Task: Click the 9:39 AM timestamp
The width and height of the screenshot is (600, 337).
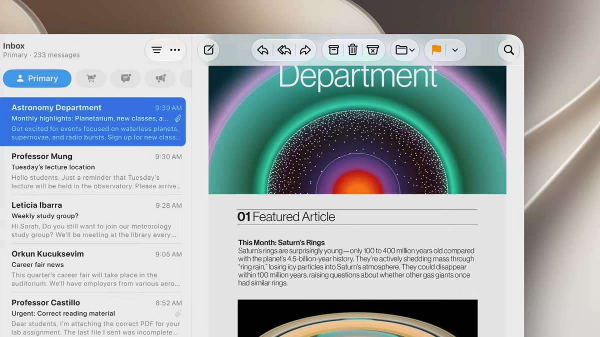Action: point(168,108)
